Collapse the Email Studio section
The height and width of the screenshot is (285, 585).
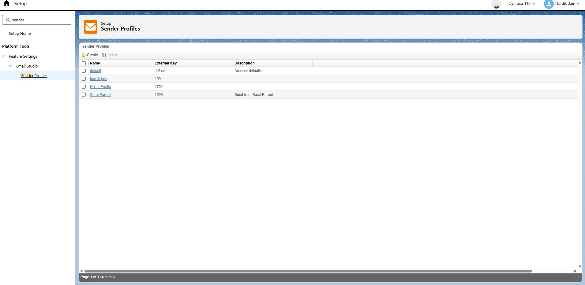pyautogui.click(x=10, y=66)
